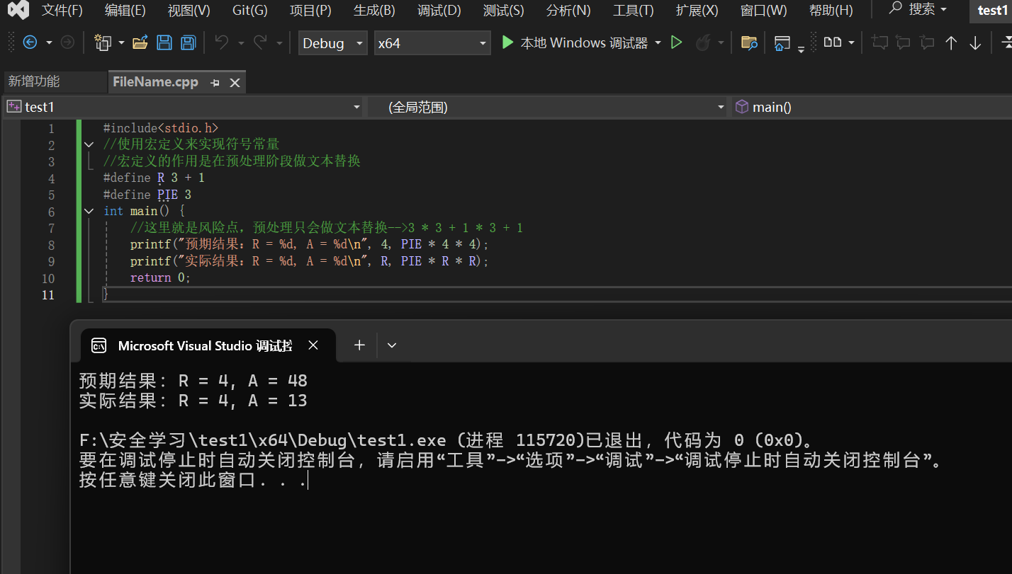Expand the main() member dropdown
Viewport: 1012px width, 574px height.
point(870,107)
